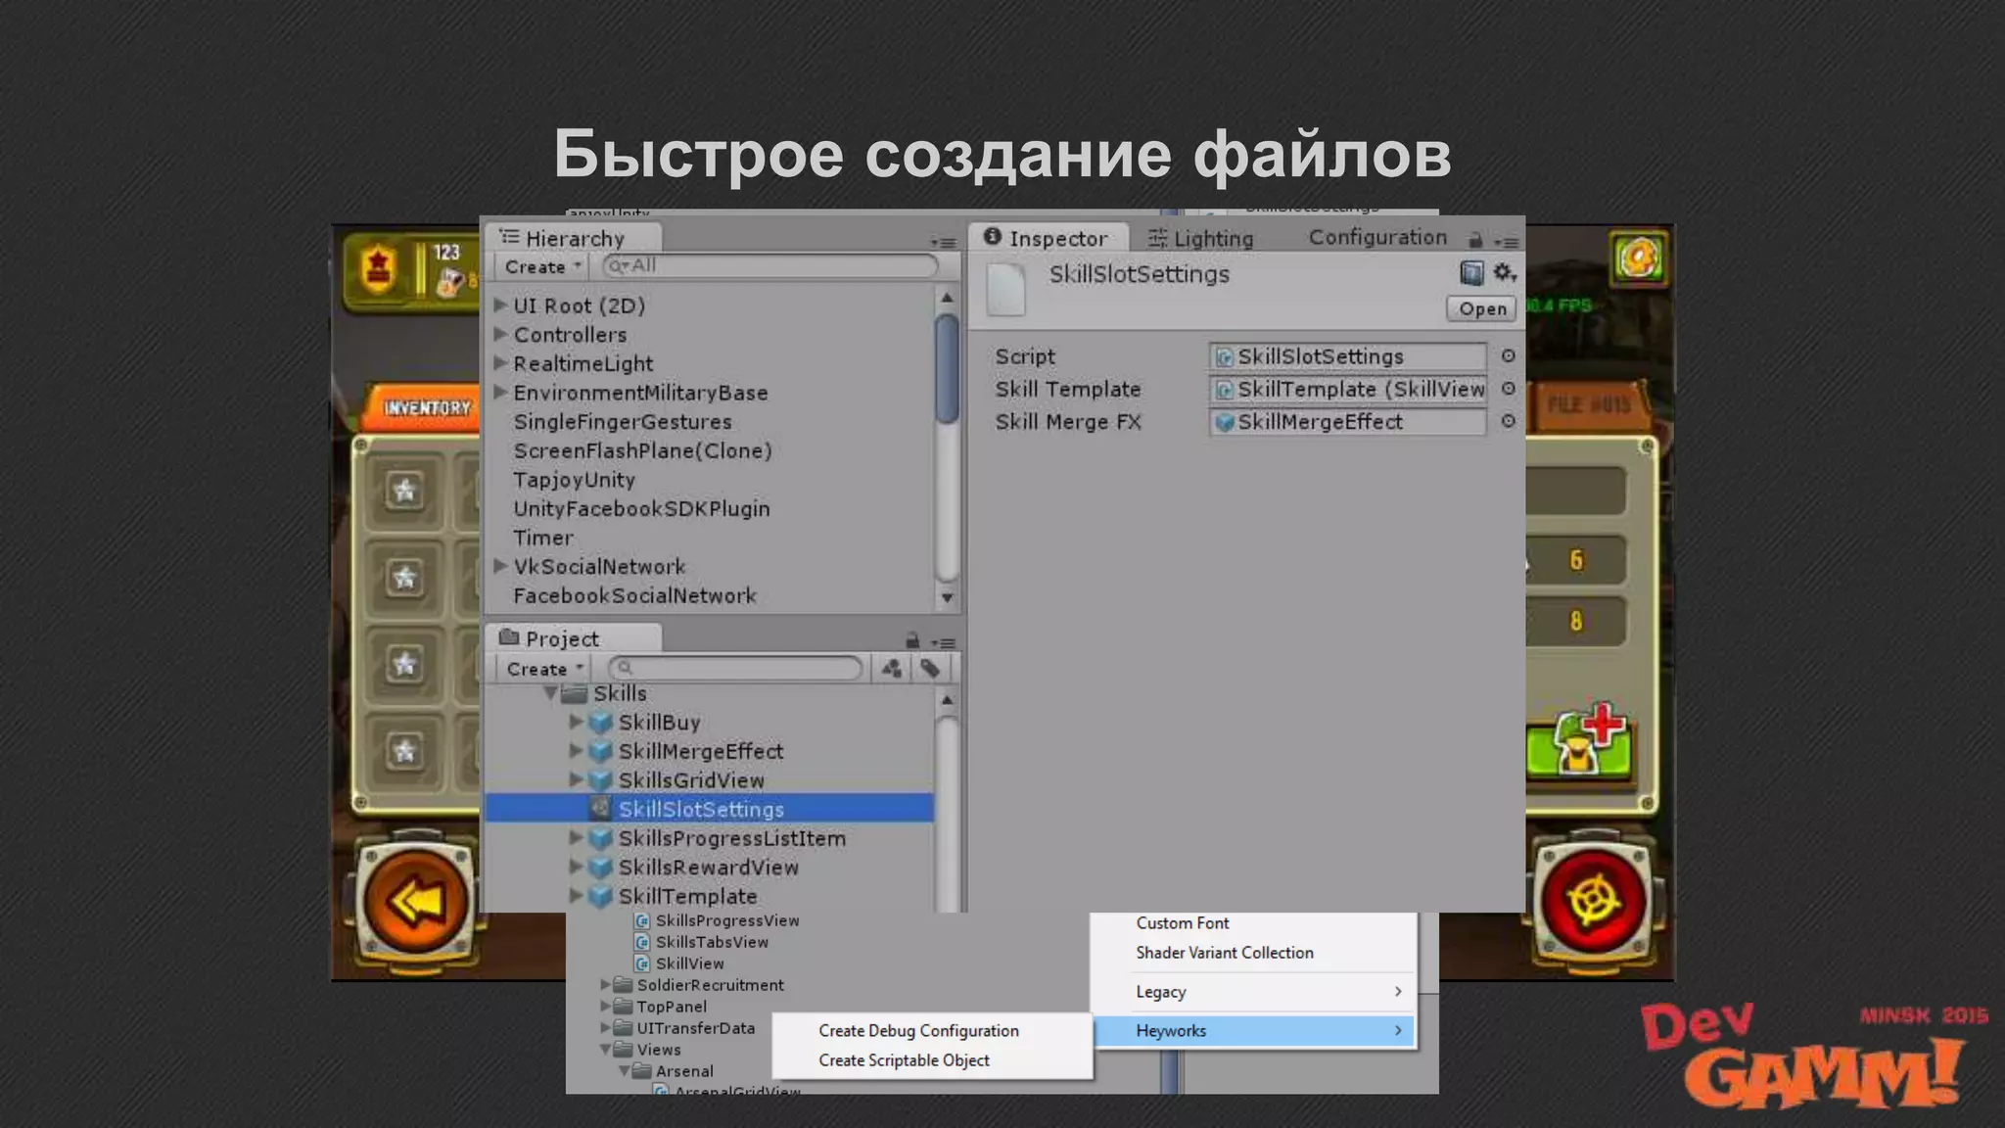Image resolution: width=2005 pixels, height=1128 pixels.
Task: Focus the Hierarchy search field
Action: click(770, 265)
